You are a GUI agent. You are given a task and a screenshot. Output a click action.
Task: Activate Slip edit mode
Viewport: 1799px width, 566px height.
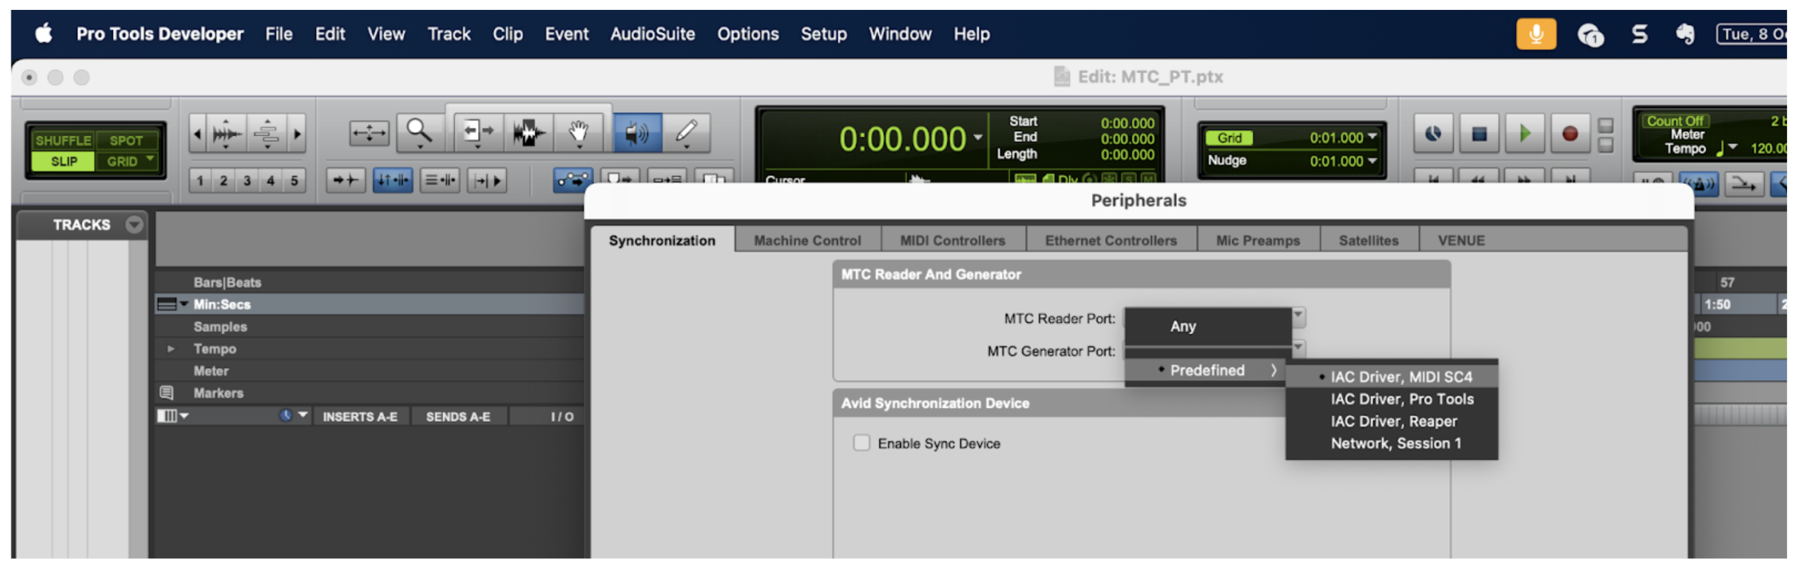click(x=63, y=162)
